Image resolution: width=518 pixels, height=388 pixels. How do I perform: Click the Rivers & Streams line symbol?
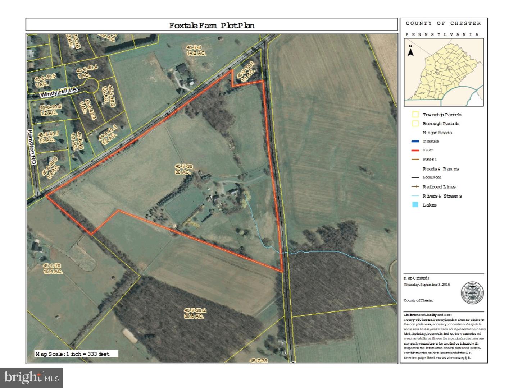(x=415, y=196)
